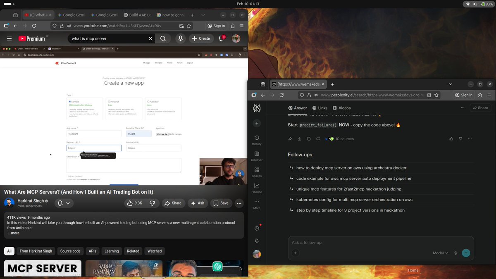Expand the video notification bell dropdown
This screenshot has height=279, width=496.
pyautogui.click(x=64, y=203)
